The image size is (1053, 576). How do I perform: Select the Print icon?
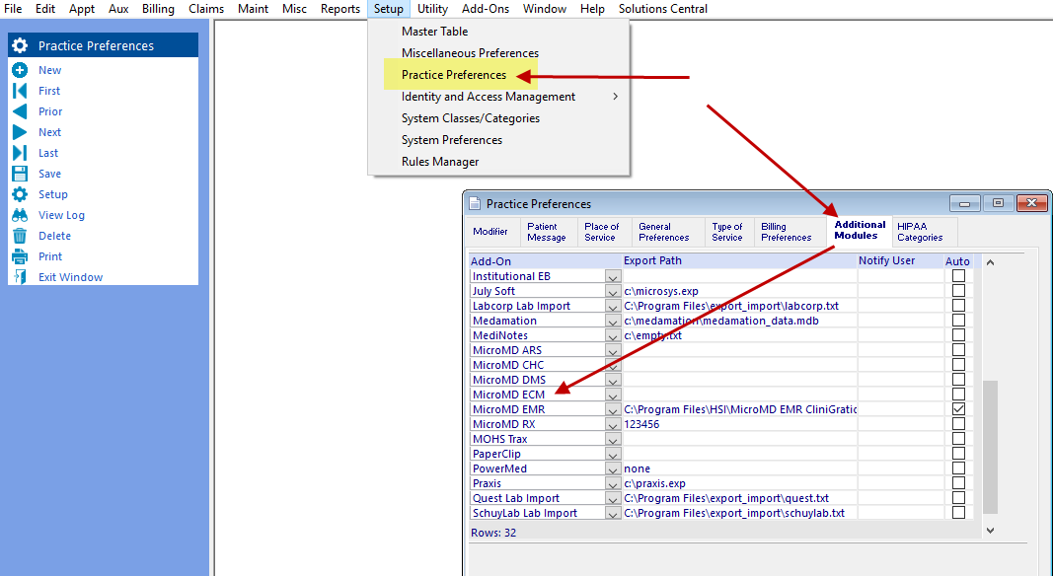click(22, 255)
